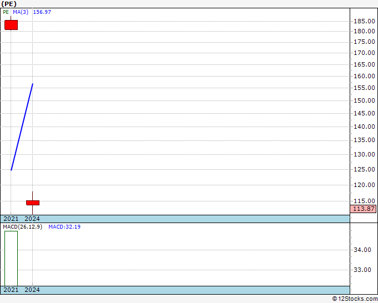The width and height of the screenshot is (378, 303).
Task: Click the 160.00 price axis label
Action: (x=364, y=76)
